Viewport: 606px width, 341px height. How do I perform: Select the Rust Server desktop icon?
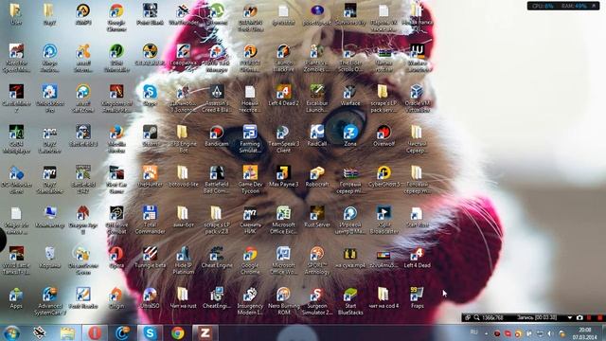pos(317,217)
